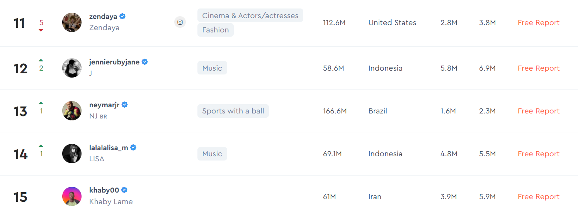This screenshot has height=213, width=578.
Task: Click the verified badge beside jennierubyjane
Action: 145,62
